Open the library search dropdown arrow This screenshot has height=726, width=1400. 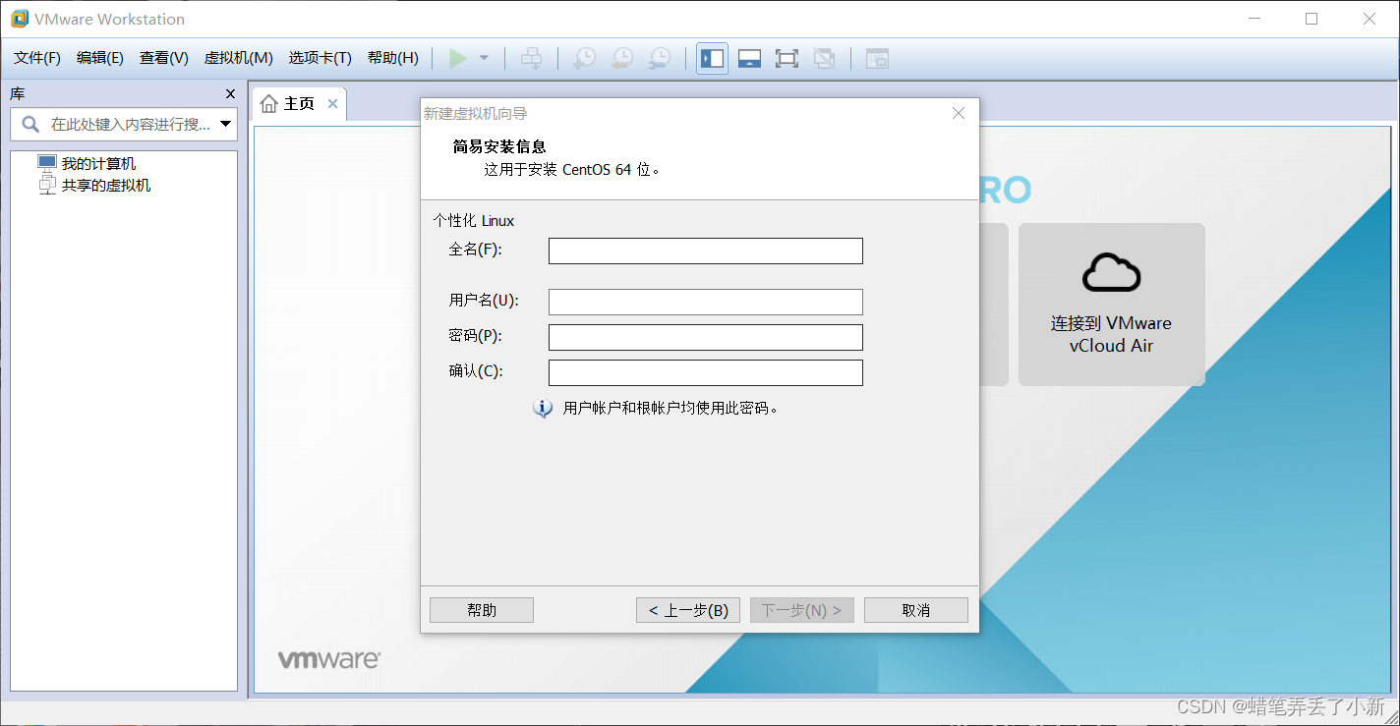(226, 125)
